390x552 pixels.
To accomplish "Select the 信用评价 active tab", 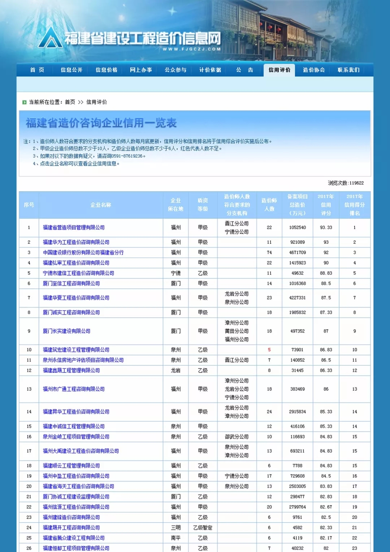I will click(279, 70).
